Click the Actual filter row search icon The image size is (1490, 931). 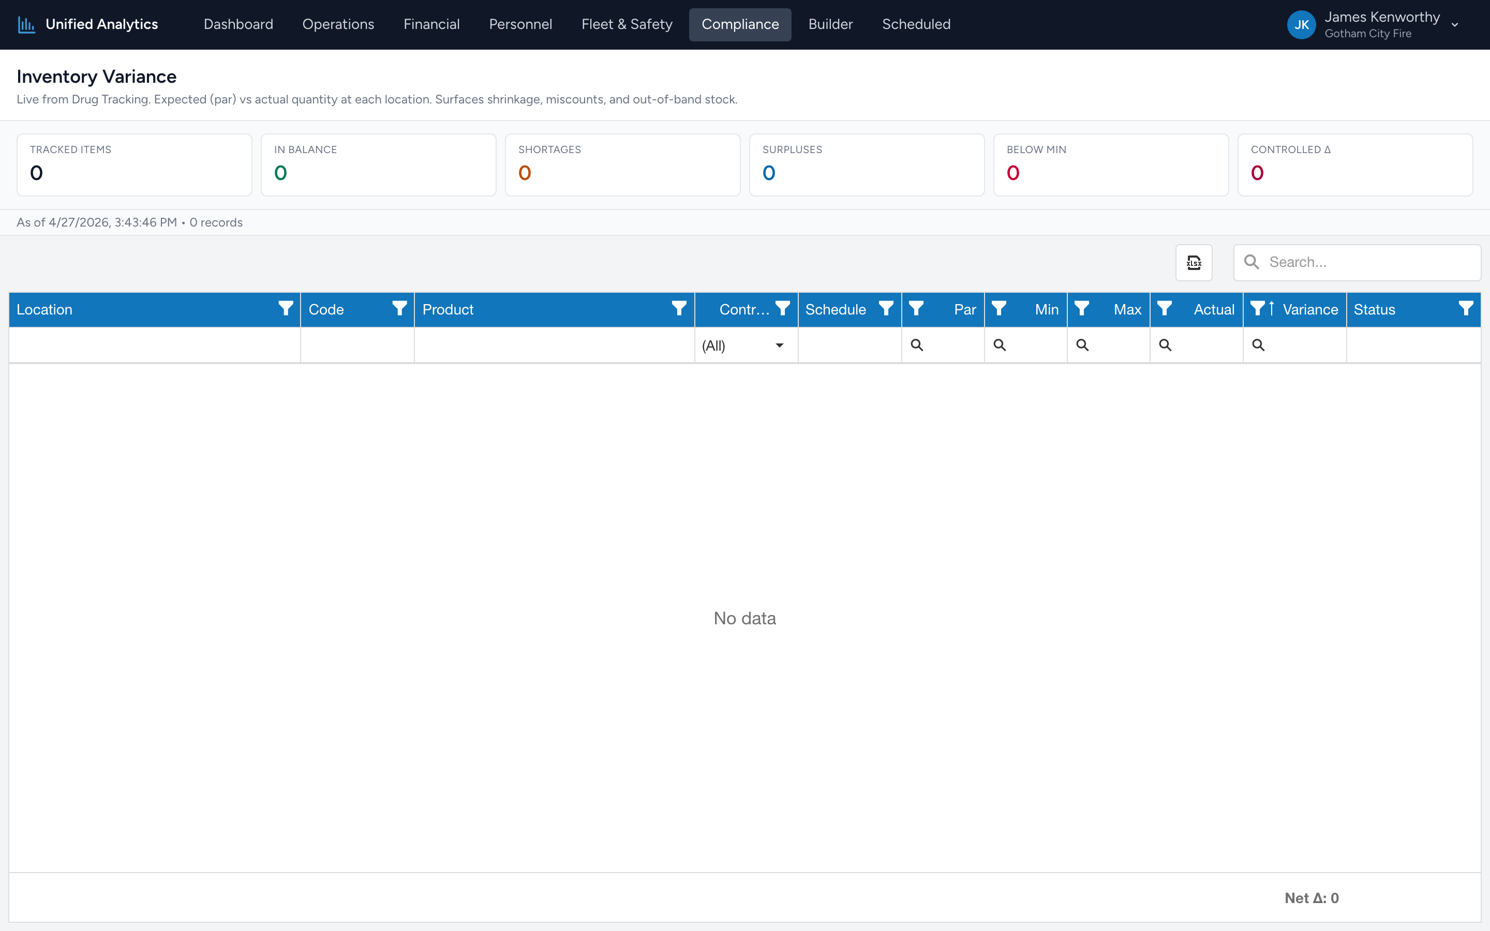(1165, 346)
